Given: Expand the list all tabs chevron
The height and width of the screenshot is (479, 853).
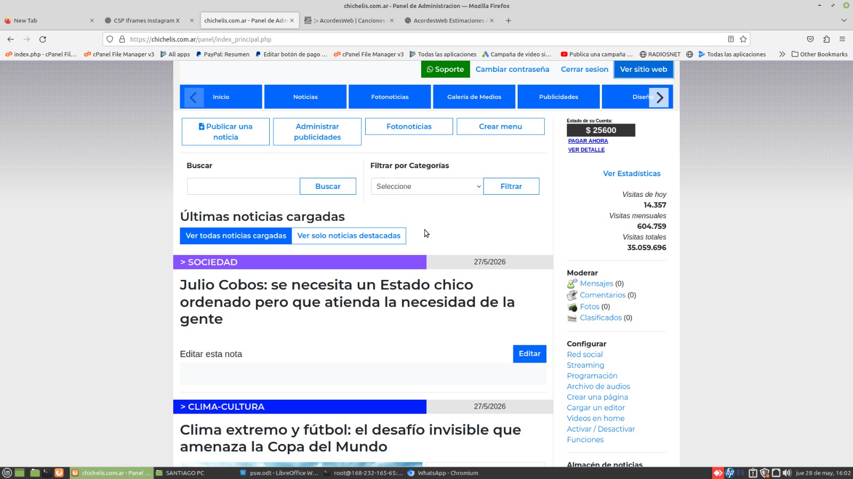Looking at the screenshot, I should (x=844, y=21).
